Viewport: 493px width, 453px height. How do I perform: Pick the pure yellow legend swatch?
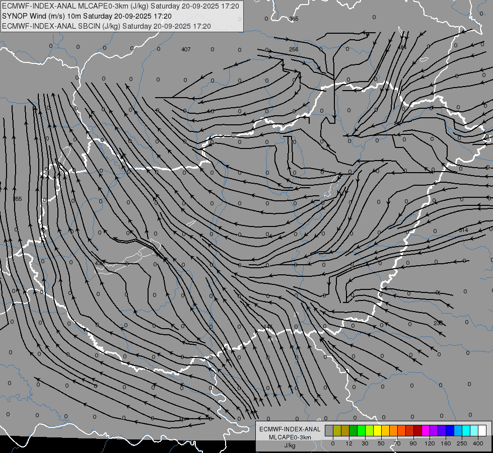[377, 430]
